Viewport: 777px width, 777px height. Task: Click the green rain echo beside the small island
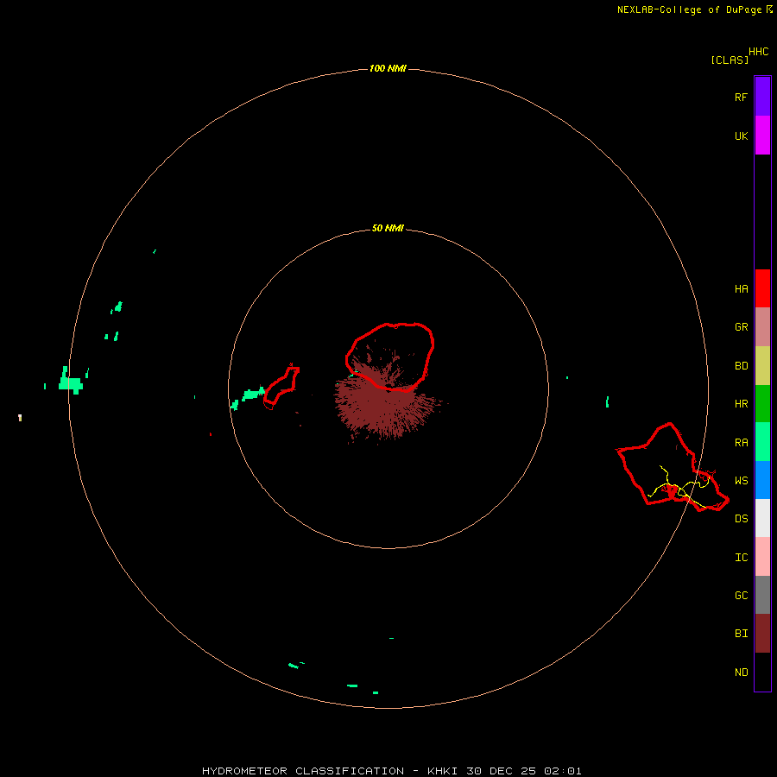tap(253, 394)
